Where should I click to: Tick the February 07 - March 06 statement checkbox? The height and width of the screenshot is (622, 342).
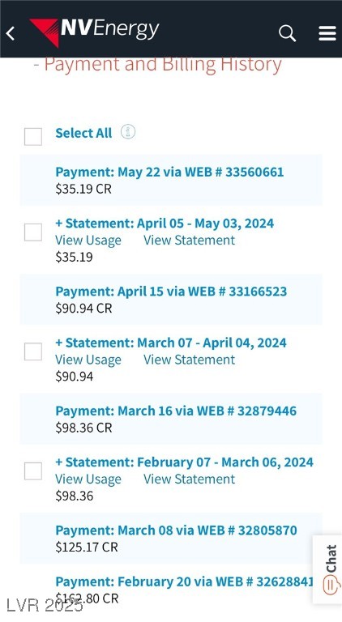(x=33, y=471)
